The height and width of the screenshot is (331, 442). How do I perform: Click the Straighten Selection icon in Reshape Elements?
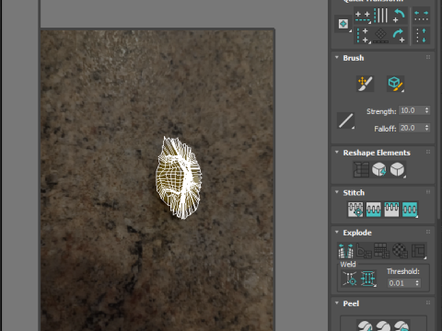point(361,169)
